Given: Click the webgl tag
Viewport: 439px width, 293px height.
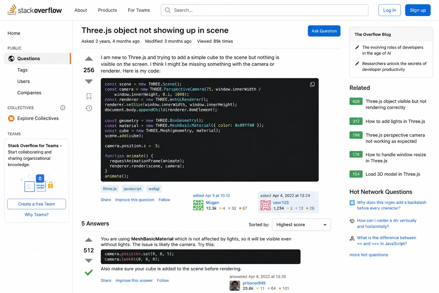Looking at the screenshot, I should (x=154, y=189).
